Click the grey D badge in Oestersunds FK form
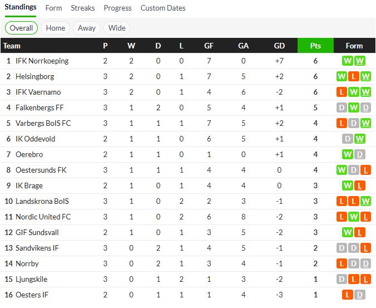 pyautogui.click(x=354, y=170)
